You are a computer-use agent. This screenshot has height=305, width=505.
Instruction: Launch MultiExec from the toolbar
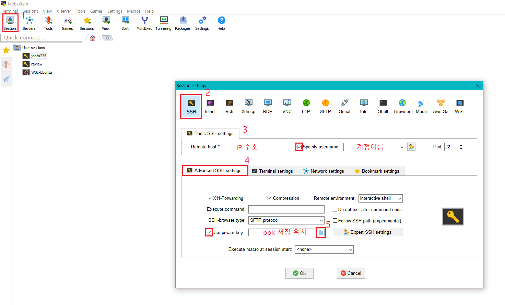tap(144, 23)
